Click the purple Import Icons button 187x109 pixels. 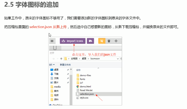coord(72,41)
